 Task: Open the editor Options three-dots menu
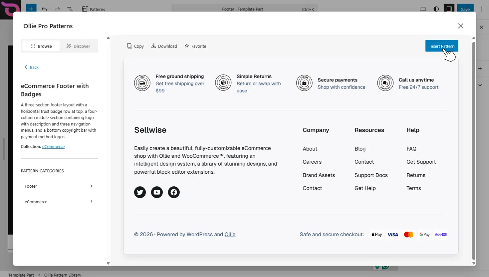pos(482,9)
